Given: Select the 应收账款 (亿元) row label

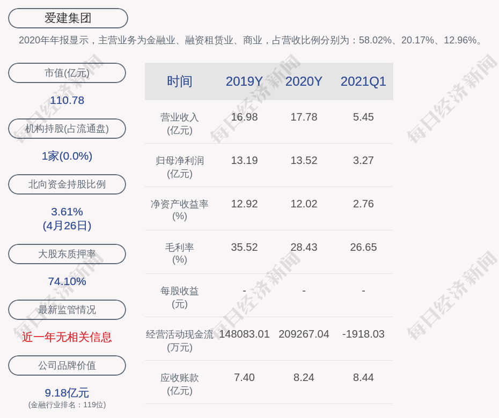Looking at the screenshot, I should 180,384.
